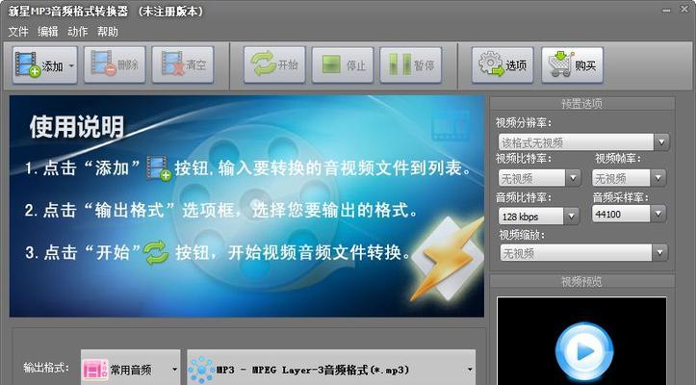Pause conversion with the 暂停 button
The width and height of the screenshot is (696, 385).
point(411,65)
